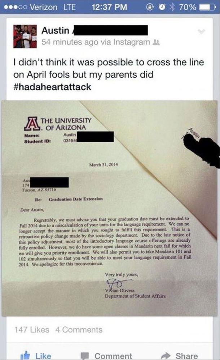The image size is (220, 360).
Task: Open the #hadaheartattack hashtag
Action: (52, 87)
